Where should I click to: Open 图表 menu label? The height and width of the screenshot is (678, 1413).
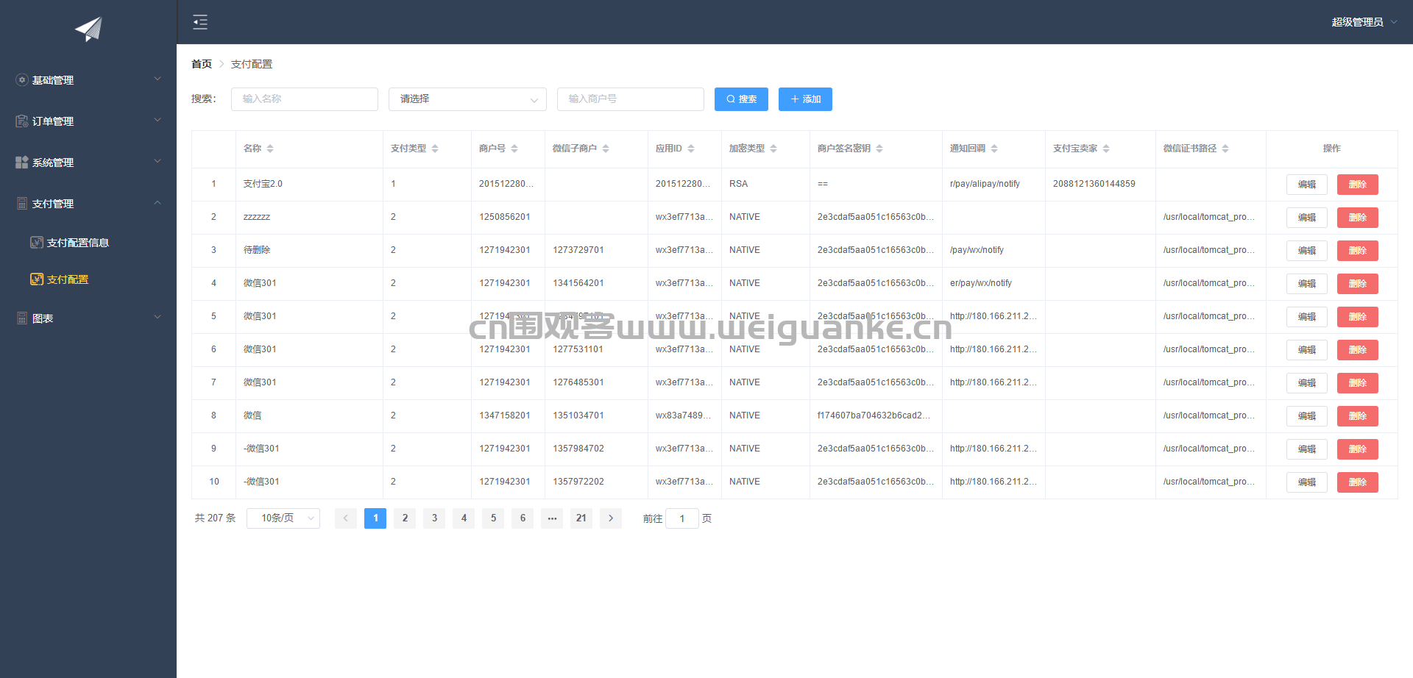(43, 318)
